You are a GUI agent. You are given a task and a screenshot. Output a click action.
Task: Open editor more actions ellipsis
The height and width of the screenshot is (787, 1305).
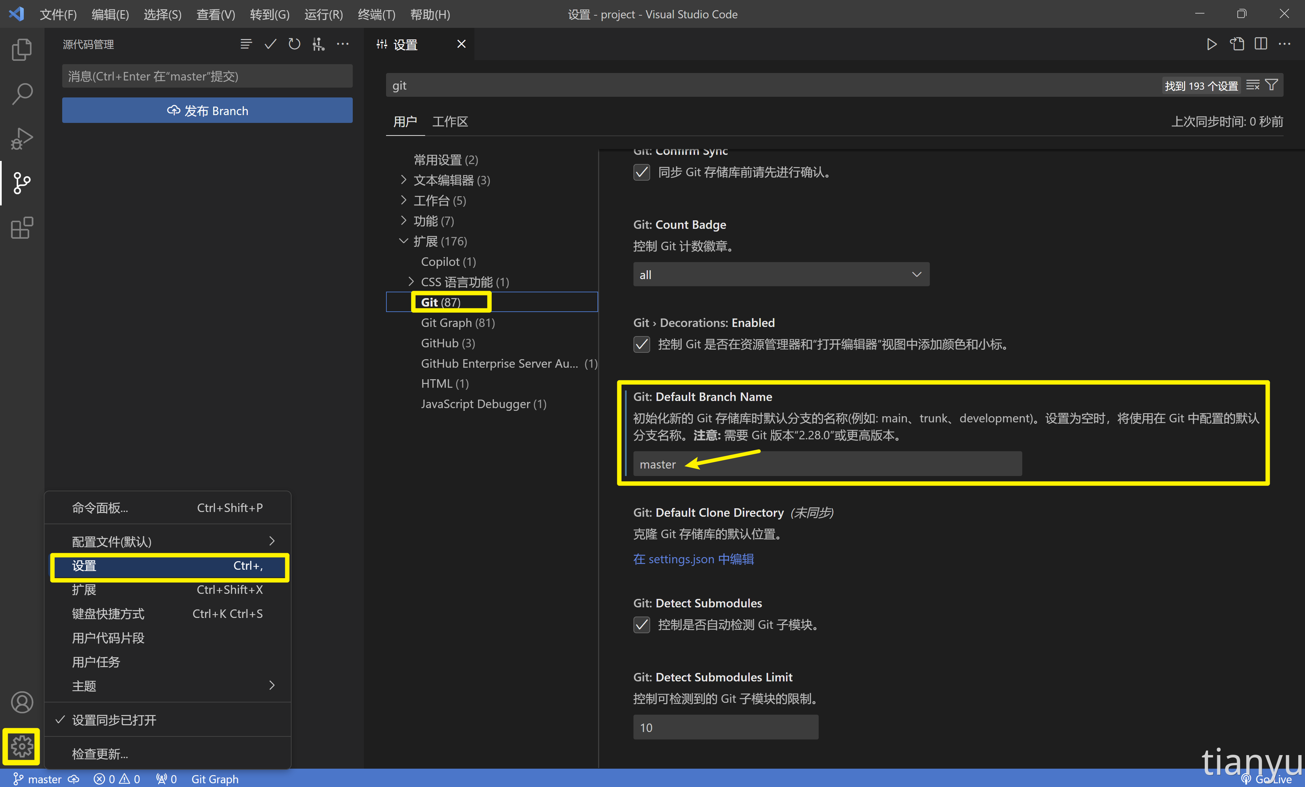pyautogui.click(x=1285, y=44)
